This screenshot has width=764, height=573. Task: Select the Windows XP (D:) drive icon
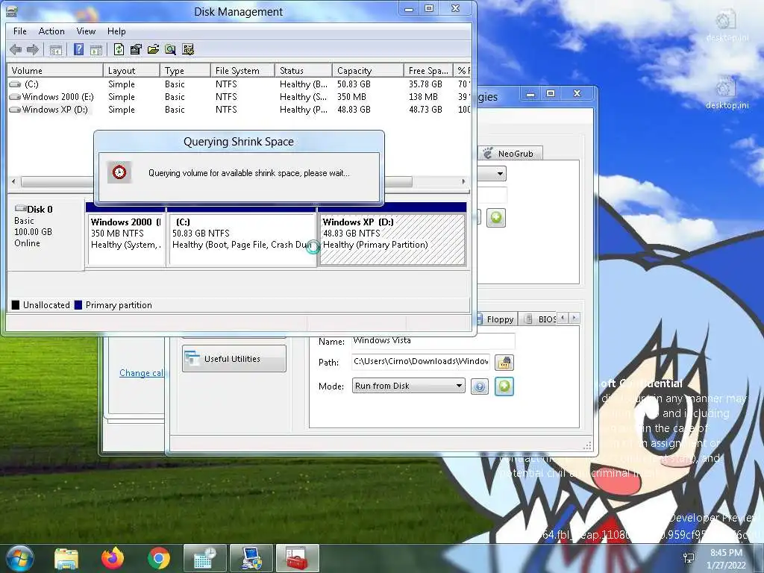[x=15, y=110]
